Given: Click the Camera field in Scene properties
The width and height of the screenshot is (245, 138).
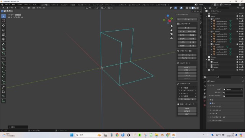Looking at the screenshot, I should click(x=233, y=89).
